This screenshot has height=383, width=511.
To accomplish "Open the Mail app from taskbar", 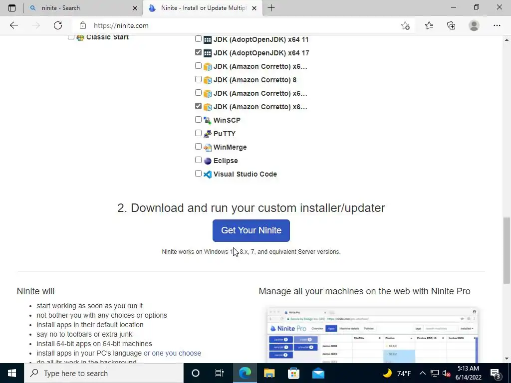I will pos(318,373).
